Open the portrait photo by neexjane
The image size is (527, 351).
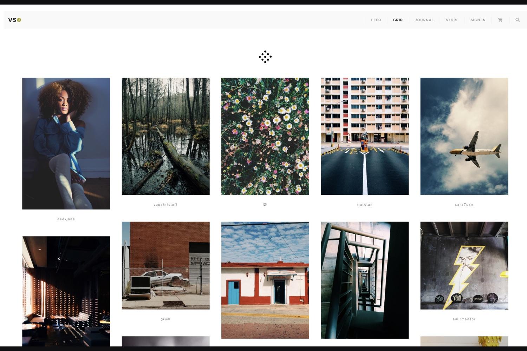click(x=66, y=143)
